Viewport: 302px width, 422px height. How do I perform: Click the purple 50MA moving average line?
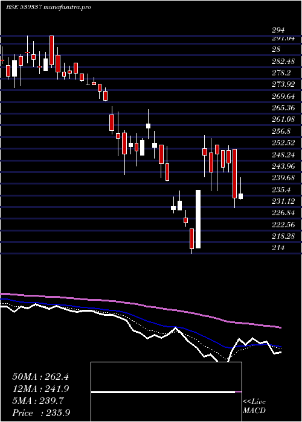pyautogui.click(x=140, y=304)
